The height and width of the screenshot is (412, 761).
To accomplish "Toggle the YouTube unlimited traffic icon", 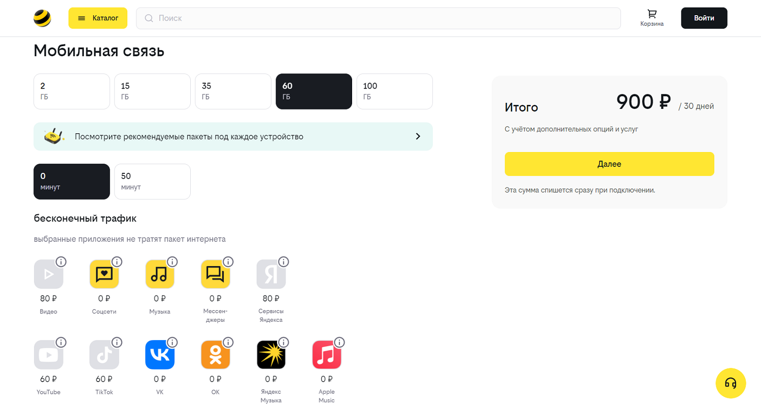I will 49,355.
